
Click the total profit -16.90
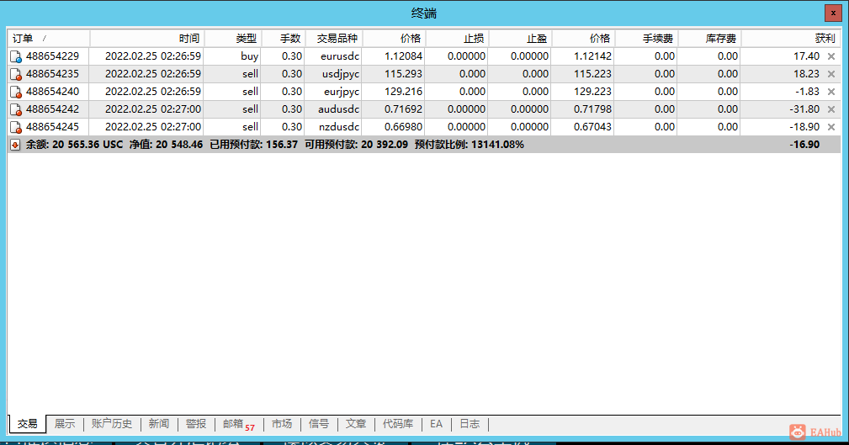click(x=804, y=145)
